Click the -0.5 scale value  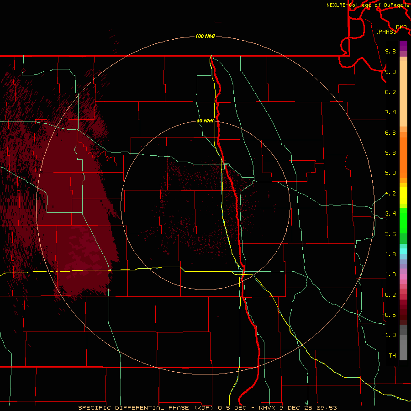click(389, 315)
